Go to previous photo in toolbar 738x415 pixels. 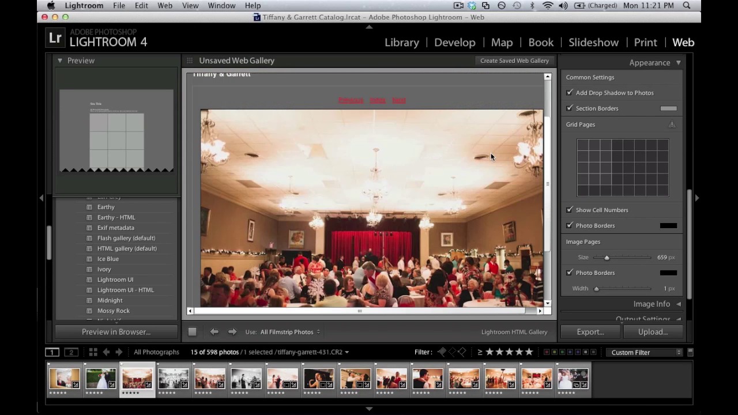point(214,332)
